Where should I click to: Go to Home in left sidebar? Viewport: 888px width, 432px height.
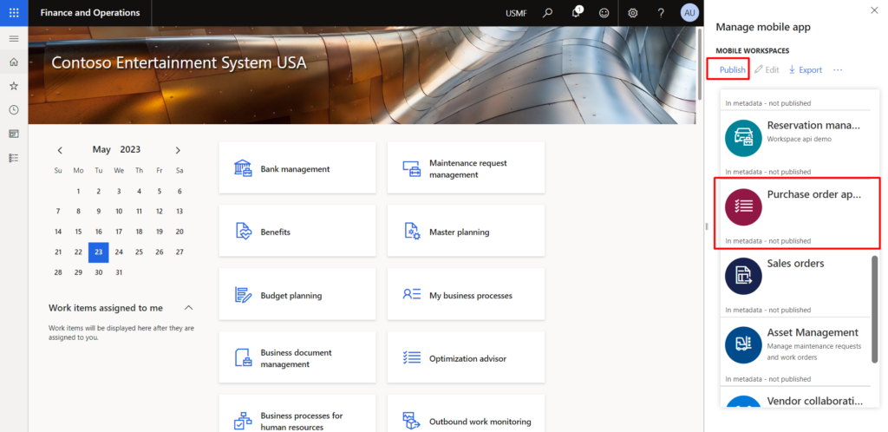tap(14, 62)
